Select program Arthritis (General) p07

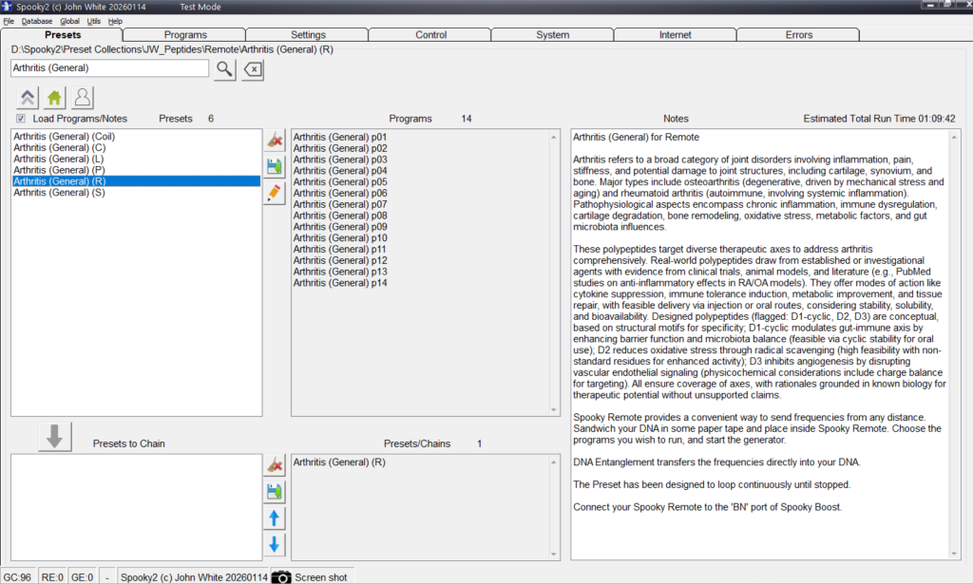pos(339,204)
